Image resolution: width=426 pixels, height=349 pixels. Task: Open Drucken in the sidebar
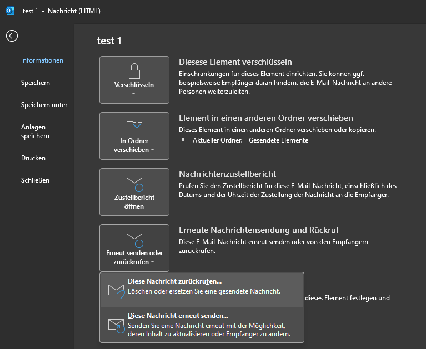(33, 158)
